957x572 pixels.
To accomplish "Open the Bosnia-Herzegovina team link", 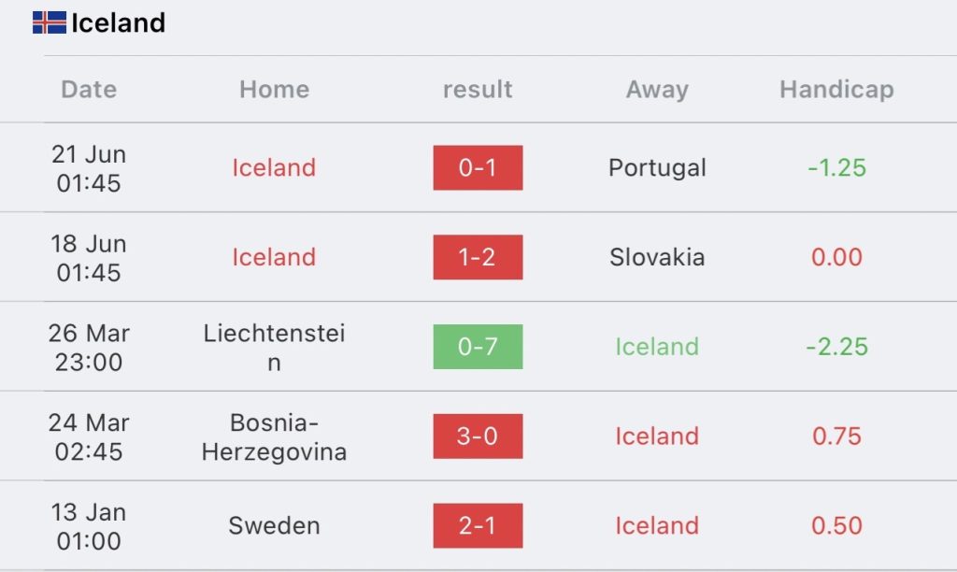I will (274, 436).
